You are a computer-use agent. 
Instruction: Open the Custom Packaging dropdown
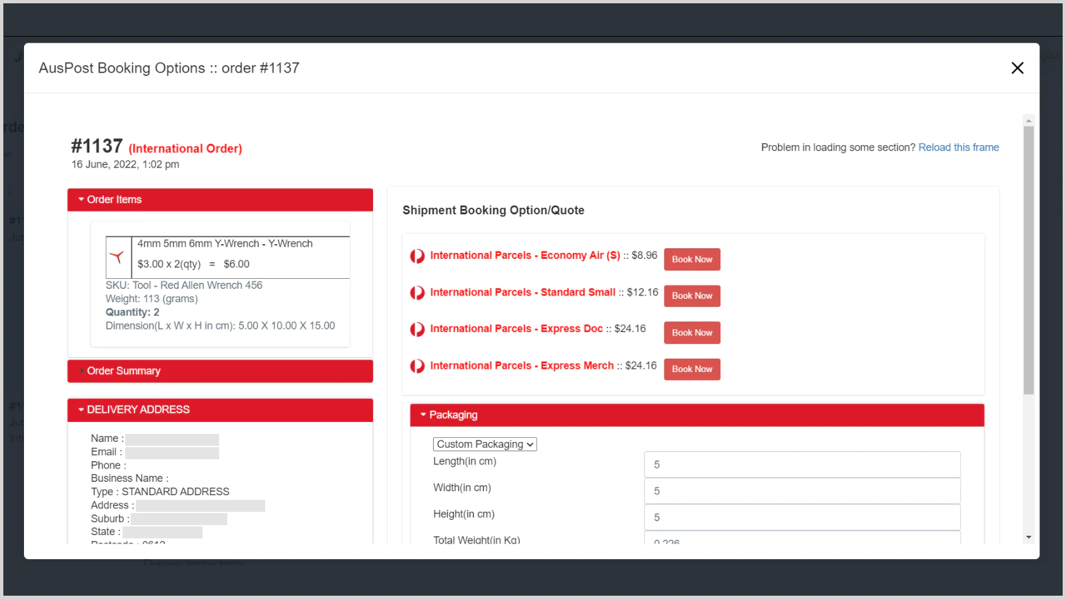point(484,444)
